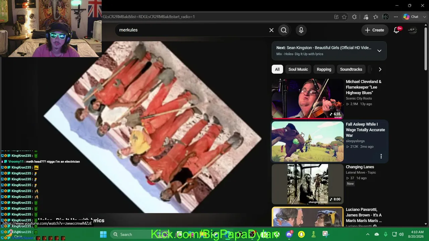Open the Favorites list icon
Image resolution: width=429 pixels, height=241 pixels.
(376, 17)
